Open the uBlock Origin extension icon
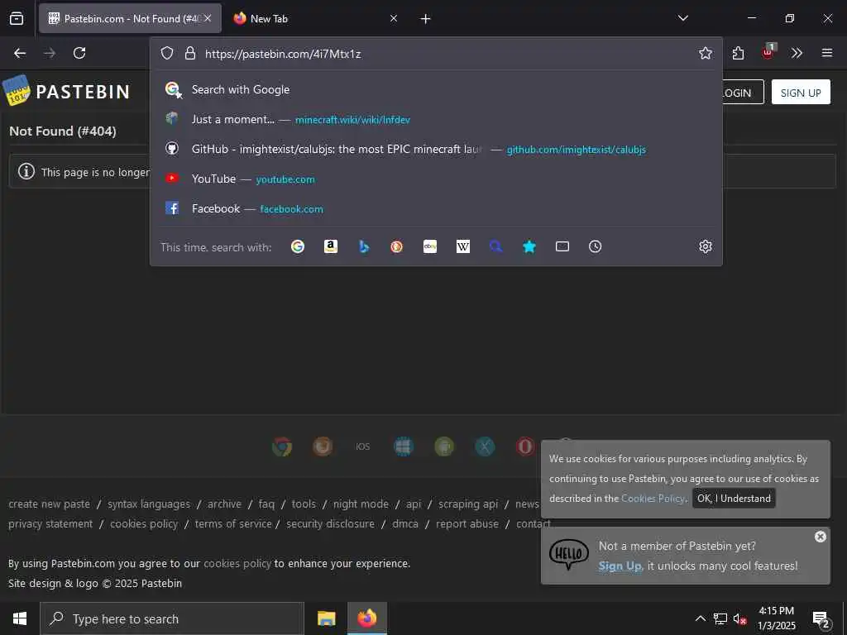The width and height of the screenshot is (847, 635). [768, 52]
